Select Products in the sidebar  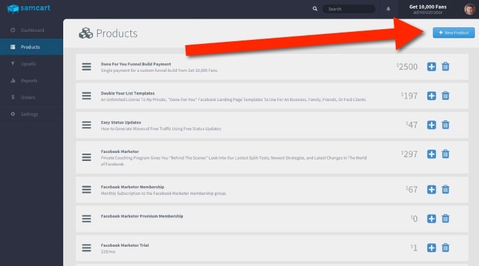(x=31, y=47)
